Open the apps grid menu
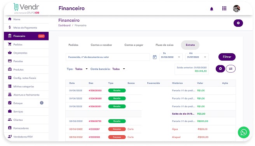The width and height of the screenshot is (255, 146). click(224, 9)
